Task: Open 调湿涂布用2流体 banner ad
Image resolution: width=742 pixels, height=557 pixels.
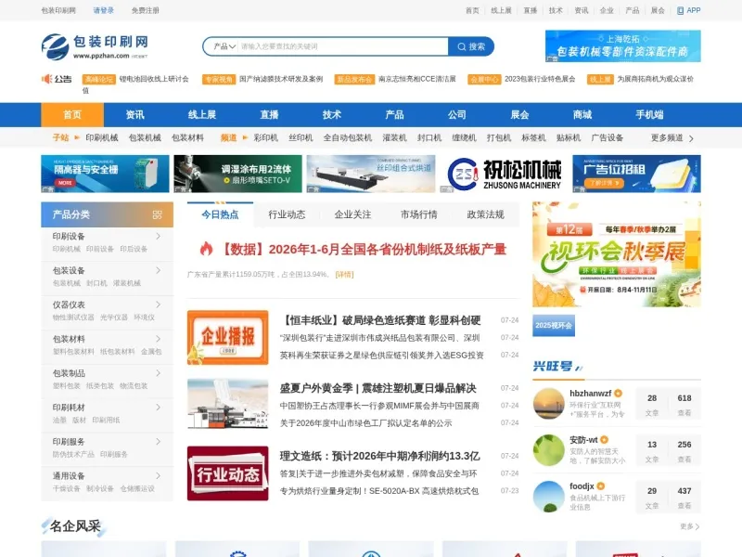Action: [x=237, y=174]
